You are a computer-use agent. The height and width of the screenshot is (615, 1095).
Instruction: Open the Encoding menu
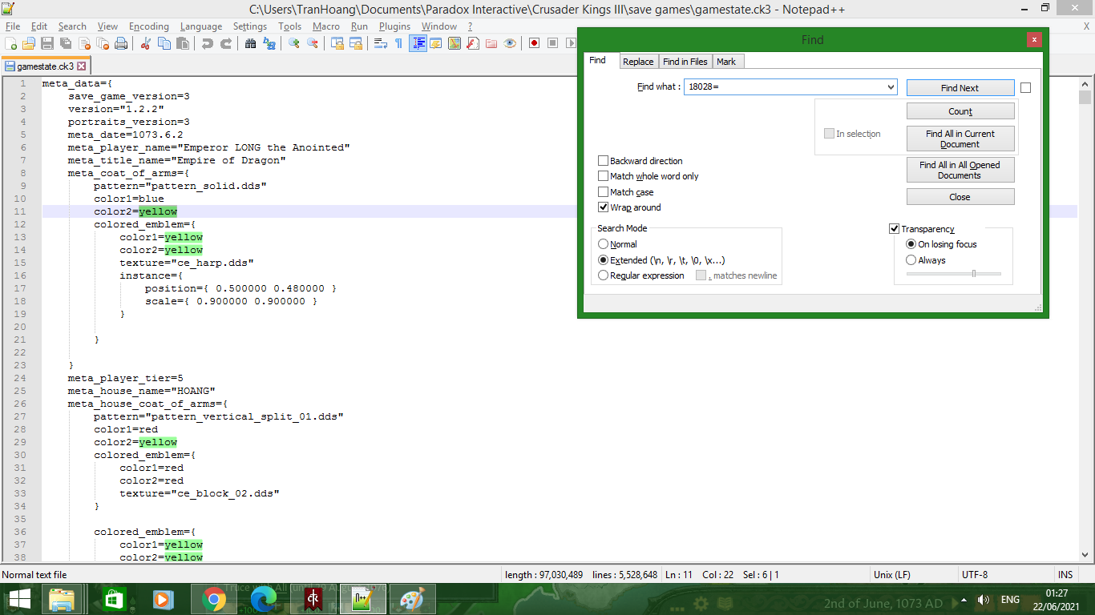point(149,26)
